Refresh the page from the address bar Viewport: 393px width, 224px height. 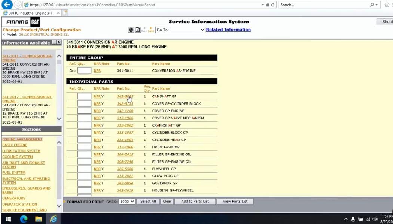(273, 5)
